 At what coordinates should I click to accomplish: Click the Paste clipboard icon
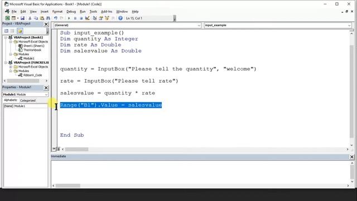click(42, 18)
